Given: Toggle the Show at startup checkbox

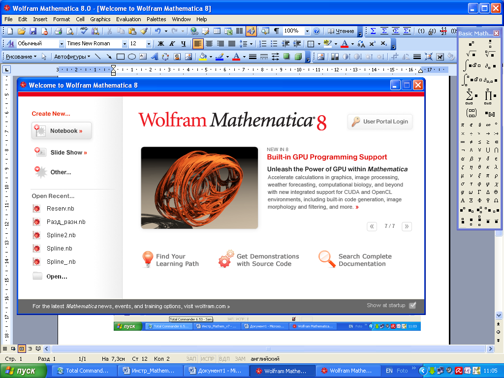Looking at the screenshot, I should point(413,305).
